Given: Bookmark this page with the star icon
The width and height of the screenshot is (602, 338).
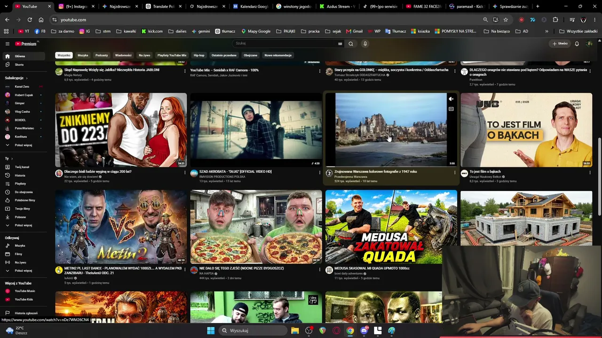Looking at the screenshot, I should [x=506, y=20].
